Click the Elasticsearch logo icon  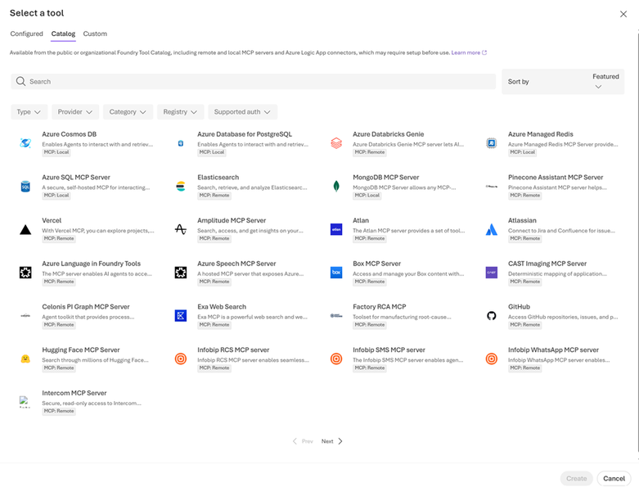[x=181, y=187]
